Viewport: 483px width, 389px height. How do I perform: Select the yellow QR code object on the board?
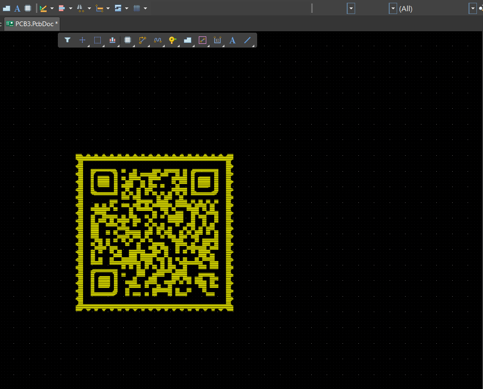[154, 233]
